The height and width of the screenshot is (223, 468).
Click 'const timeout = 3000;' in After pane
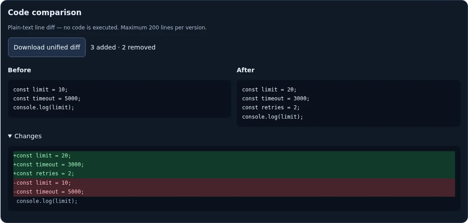tap(276, 99)
